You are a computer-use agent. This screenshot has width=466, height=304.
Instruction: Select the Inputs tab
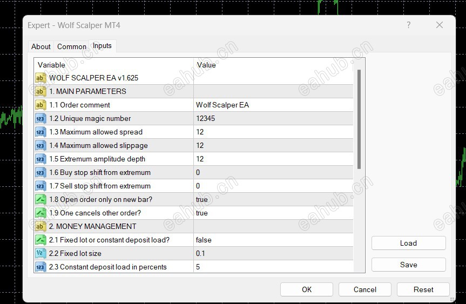(x=102, y=46)
